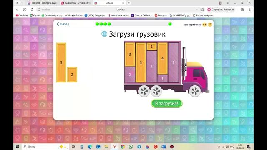Open the tab list dropdown arrow

click(22, 3)
